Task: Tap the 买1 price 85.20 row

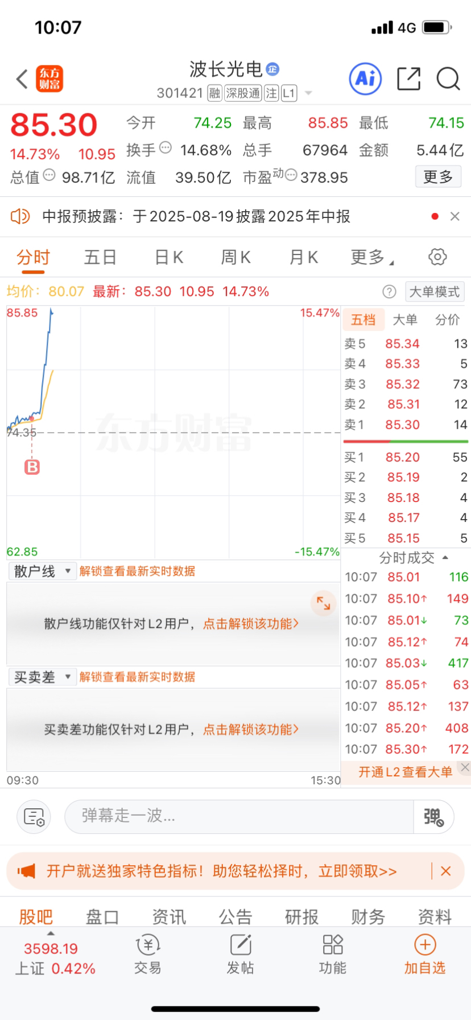Action: click(406, 457)
